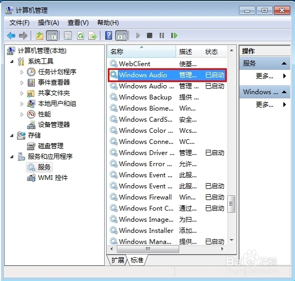
Task: Click Local Users and Groups icon
Action: point(31,104)
